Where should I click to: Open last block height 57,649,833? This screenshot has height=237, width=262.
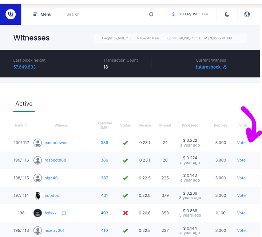[x=24, y=67]
